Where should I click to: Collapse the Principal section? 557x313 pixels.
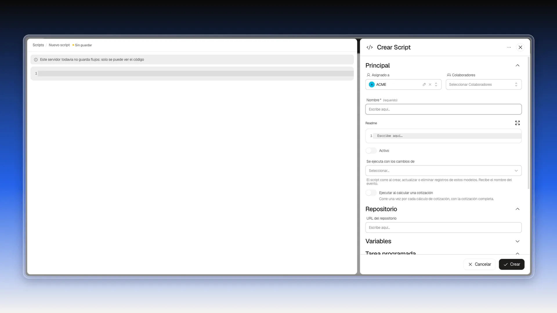tap(518, 65)
